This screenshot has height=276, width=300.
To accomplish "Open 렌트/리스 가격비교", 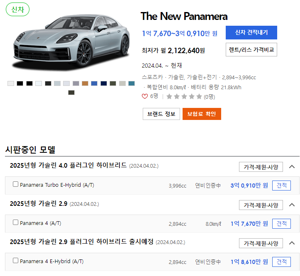I will tap(251, 50).
